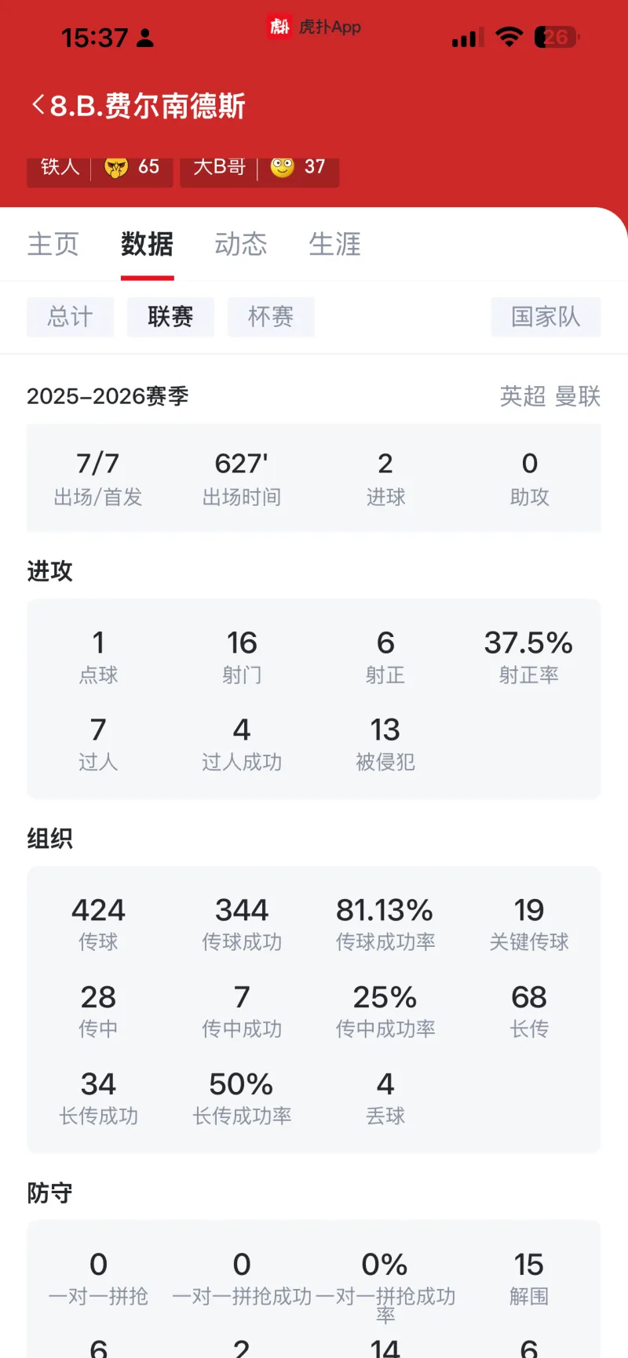Tap the angry emoji on 铁人 tag
Screen dimensions: 628x1358
pos(116,166)
